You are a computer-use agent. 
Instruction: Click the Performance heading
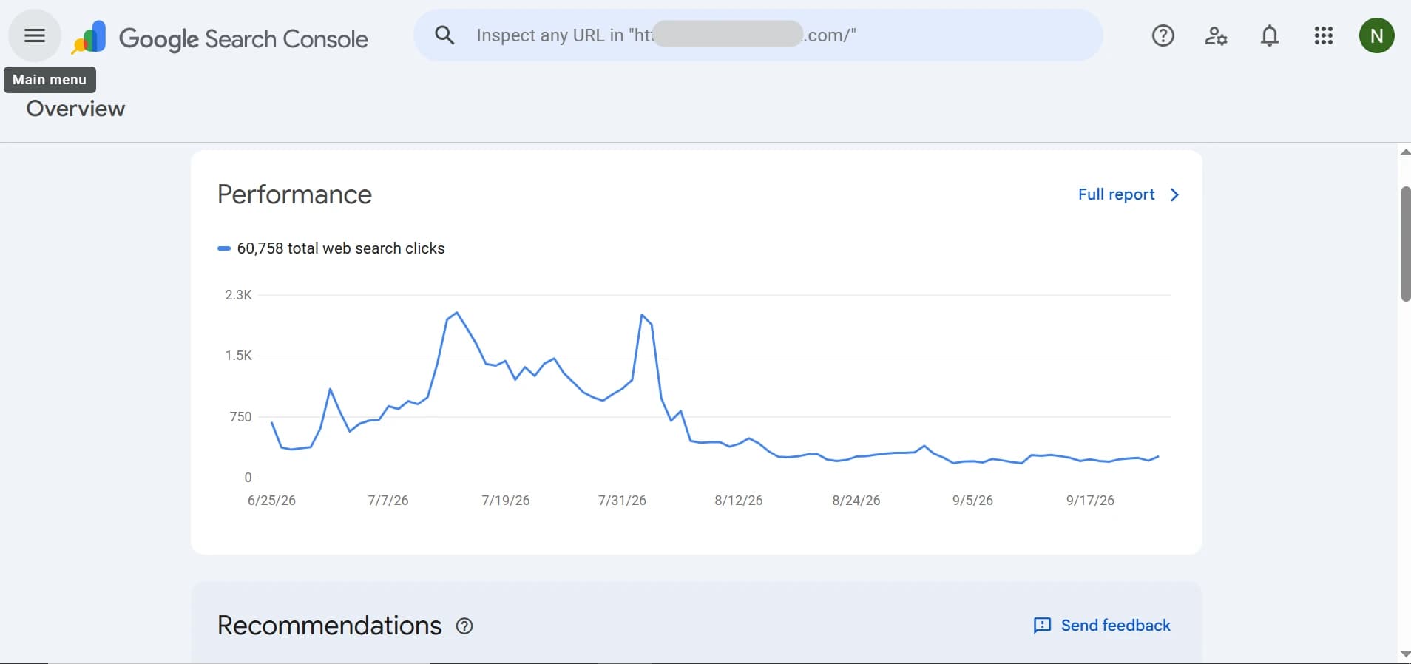(x=294, y=194)
